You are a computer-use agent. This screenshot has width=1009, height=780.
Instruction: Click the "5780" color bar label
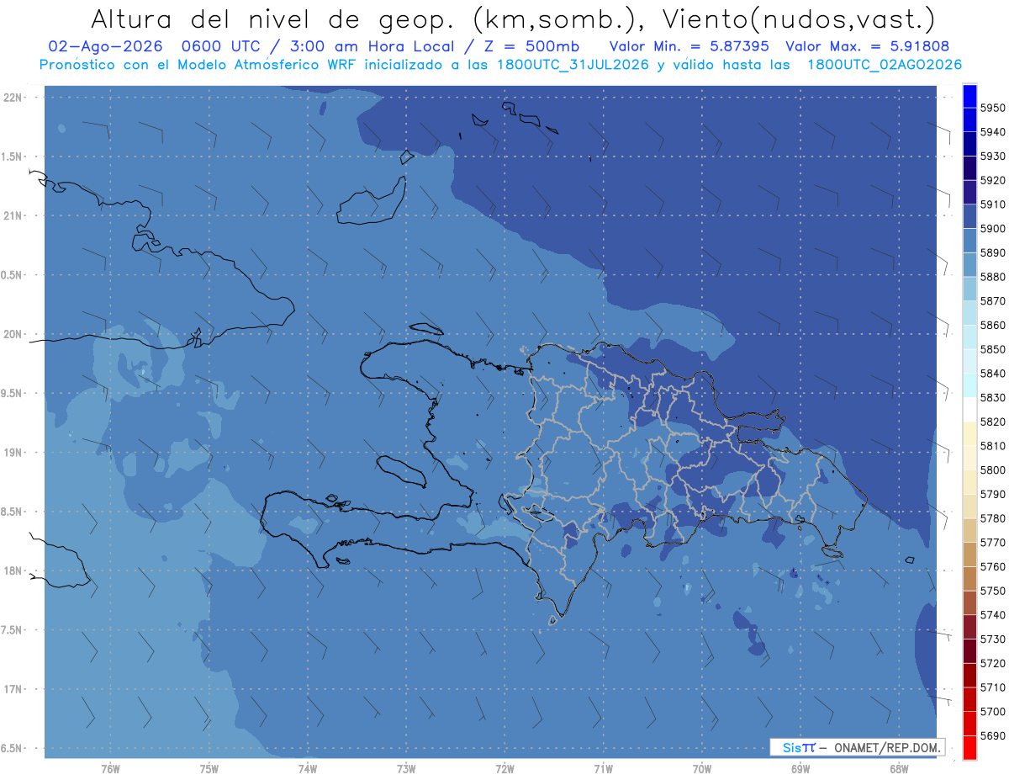pos(993,518)
